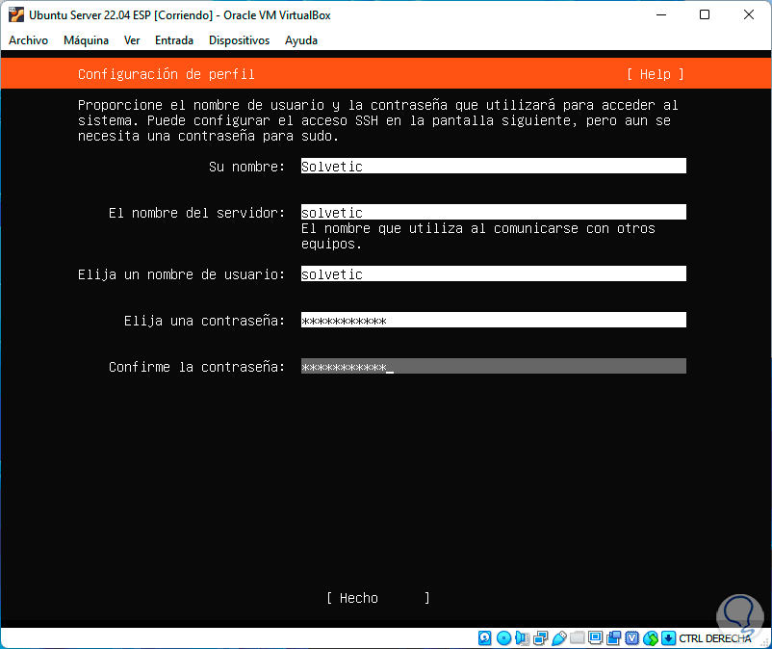Click the mouse integration globe icon

[651, 638]
